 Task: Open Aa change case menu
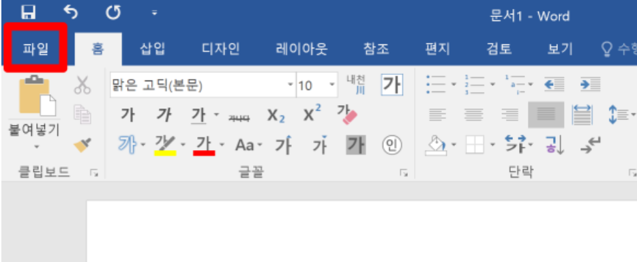coord(249,145)
